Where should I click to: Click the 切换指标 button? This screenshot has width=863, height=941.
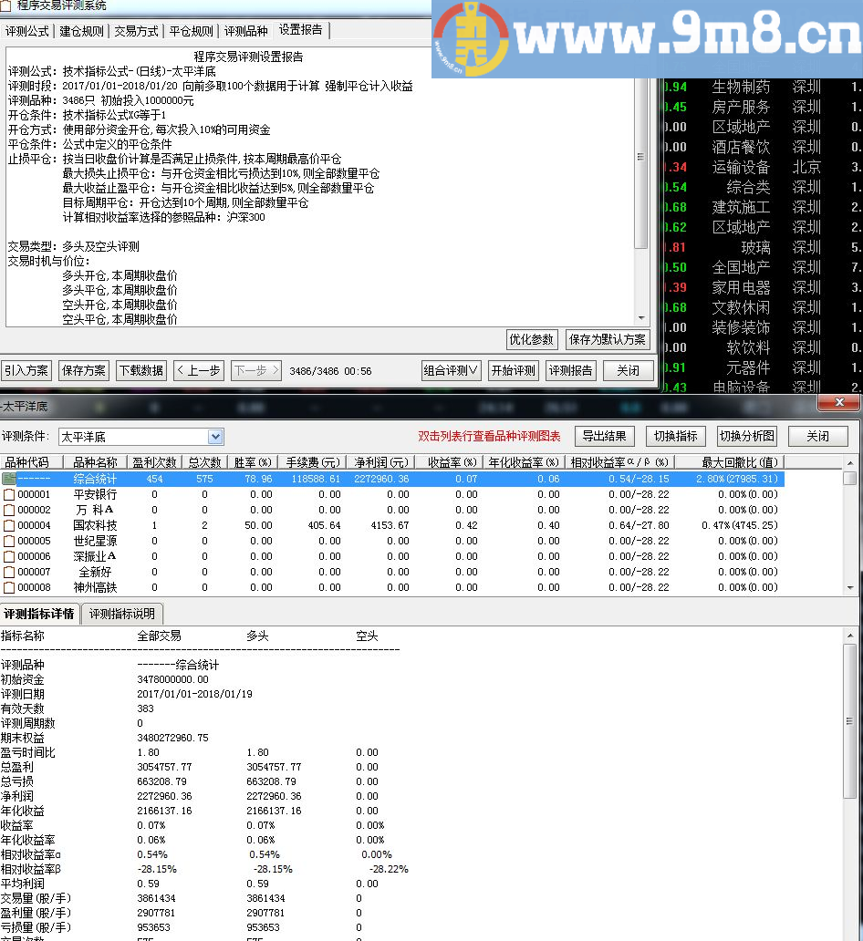(676, 436)
